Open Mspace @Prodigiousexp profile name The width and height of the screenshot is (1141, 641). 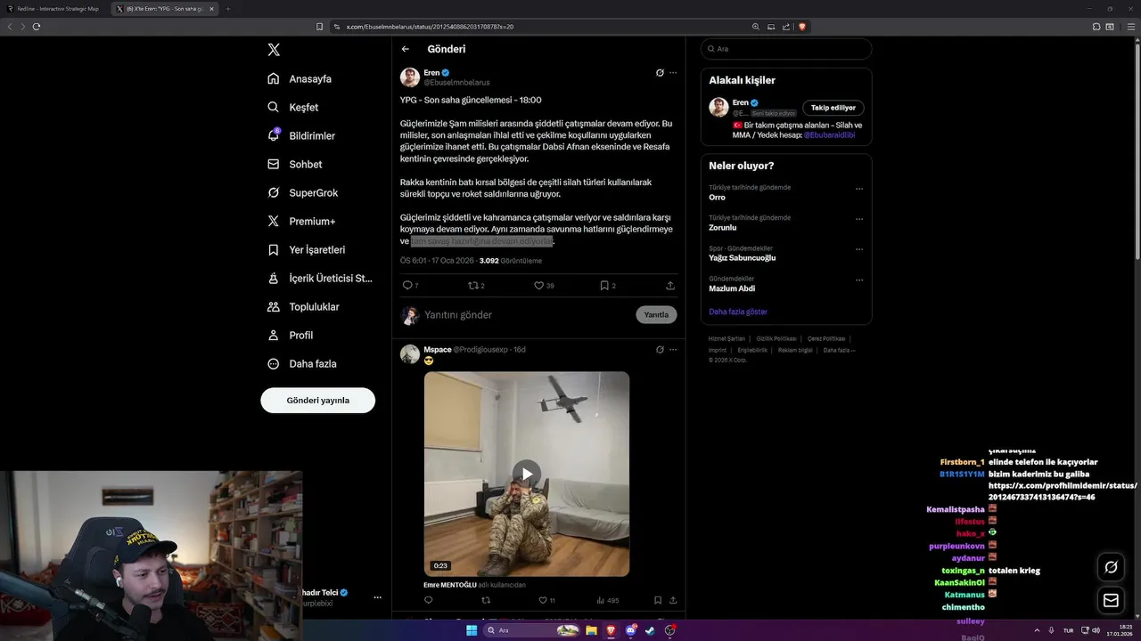[437, 350]
